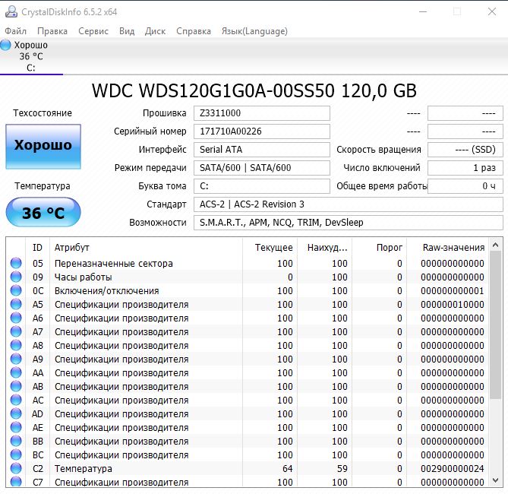Click the scrollbar up arrow in attribute list
Screen dimensions: 508x494
click(495, 245)
